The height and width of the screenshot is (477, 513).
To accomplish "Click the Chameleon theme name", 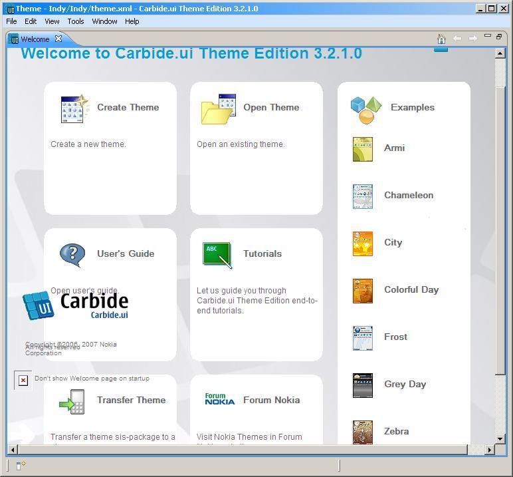I will (x=409, y=195).
